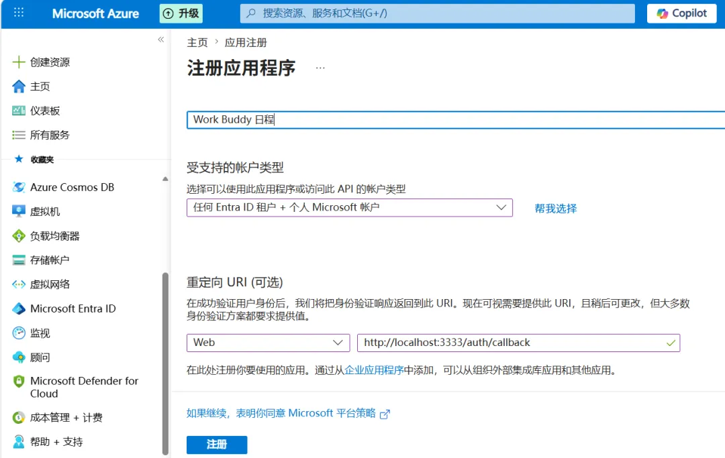
Task: Open the 企业应用程序 link
Action: point(374,370)
